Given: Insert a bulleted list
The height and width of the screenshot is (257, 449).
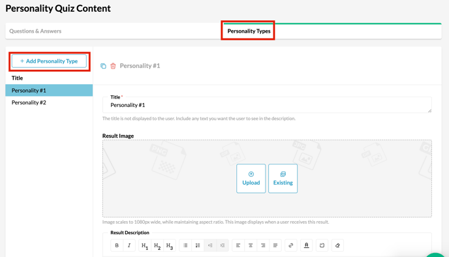Looking at the screenshot, I should tap(185, 245).
